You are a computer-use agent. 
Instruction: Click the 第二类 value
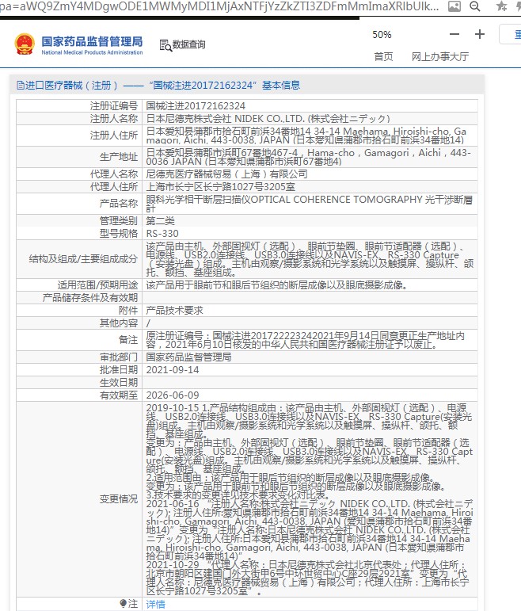161,221
